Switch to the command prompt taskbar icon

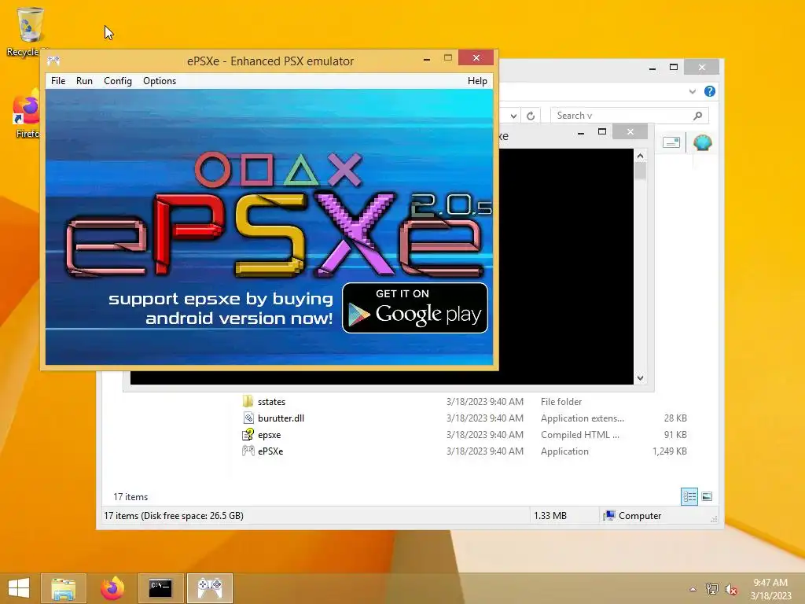[160, 588]
